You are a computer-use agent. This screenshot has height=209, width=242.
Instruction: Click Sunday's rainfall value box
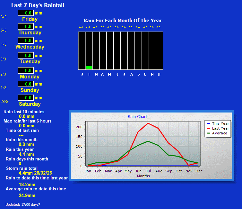click(26, 84)
